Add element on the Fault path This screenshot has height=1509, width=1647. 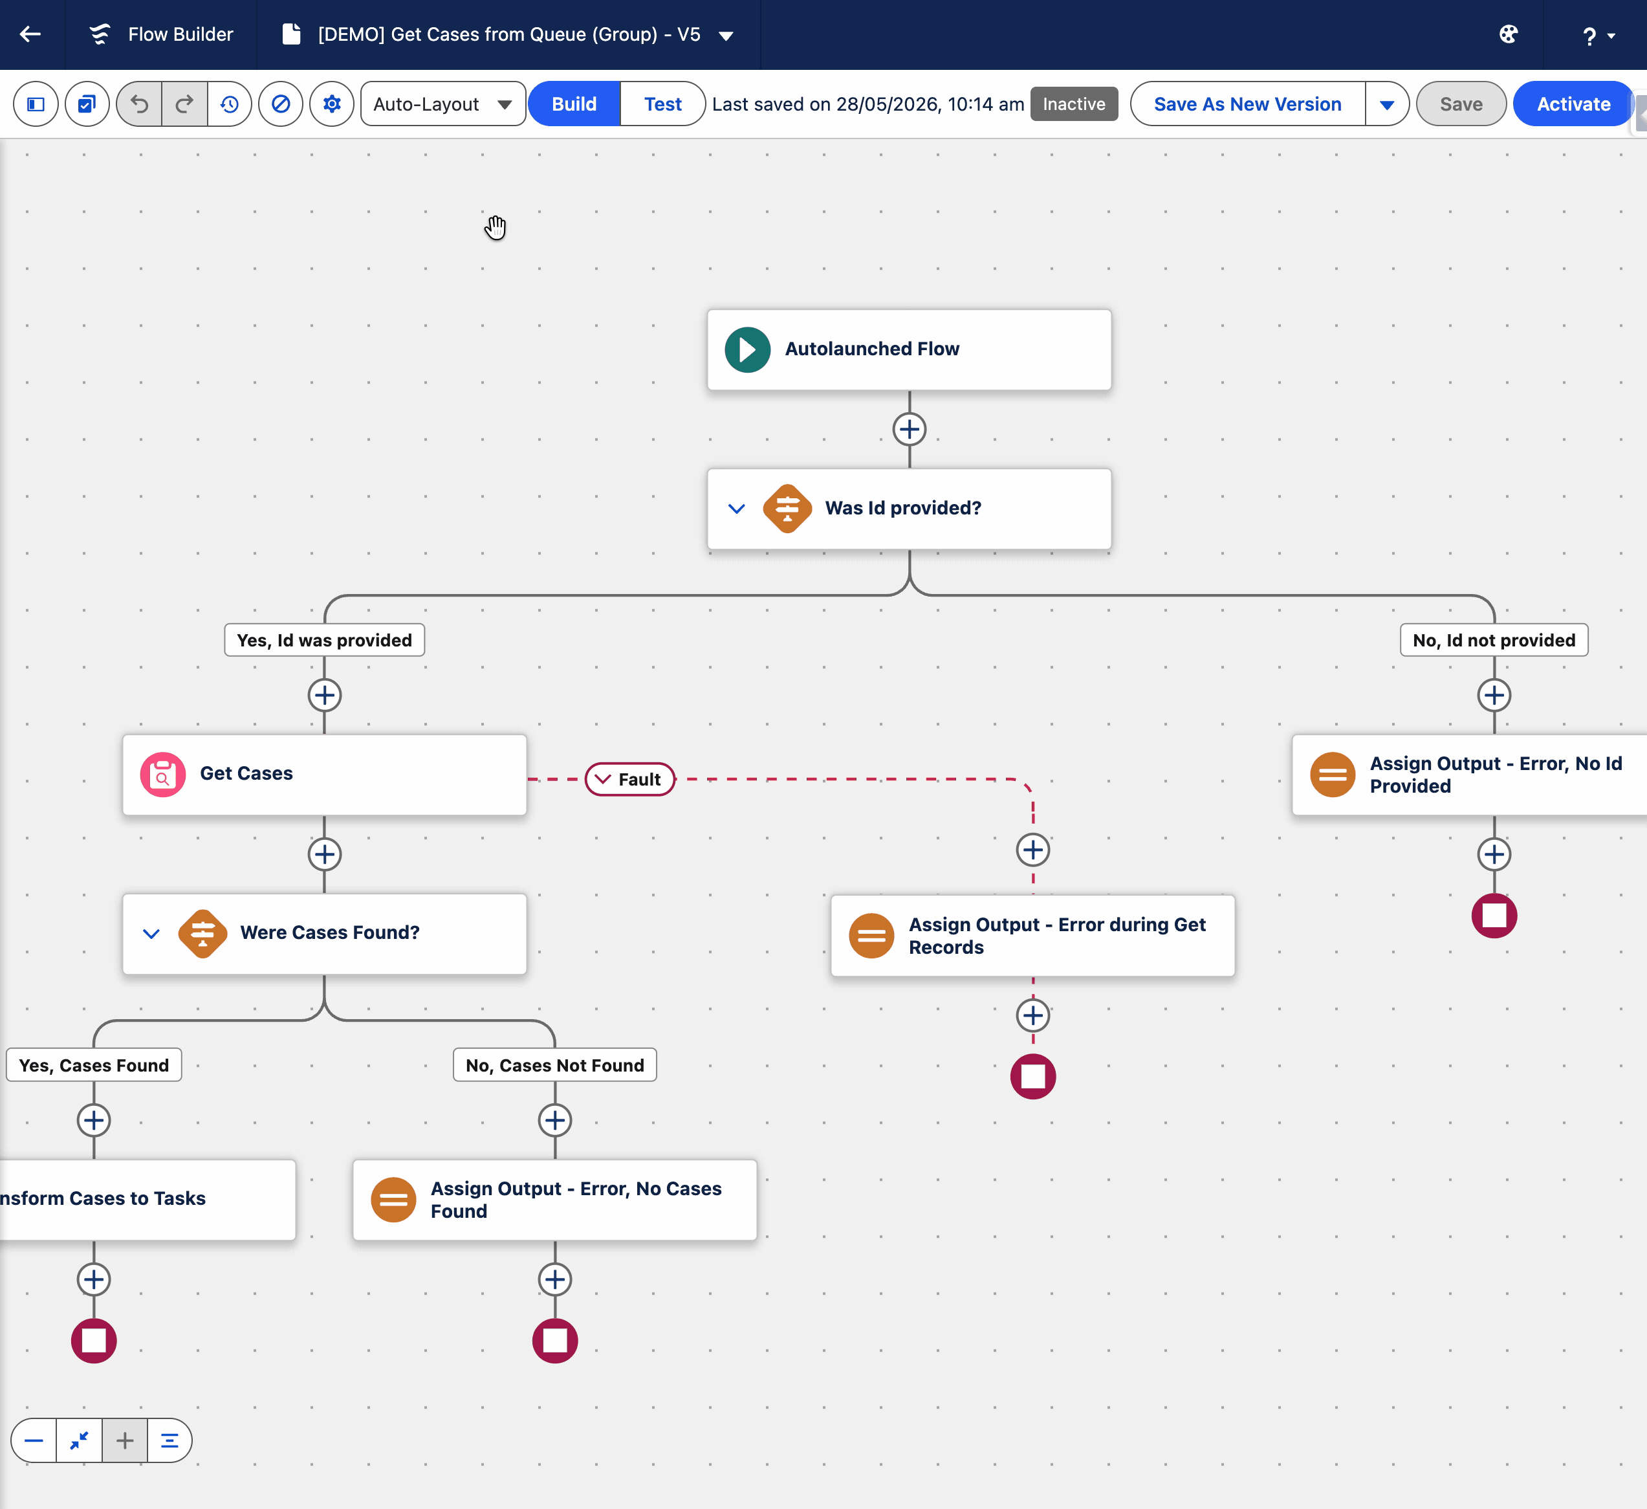point(1032,850)
